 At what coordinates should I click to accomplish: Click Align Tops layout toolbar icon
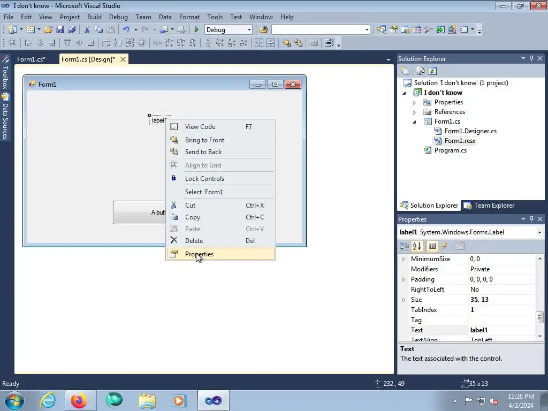(x=67, y=43)
